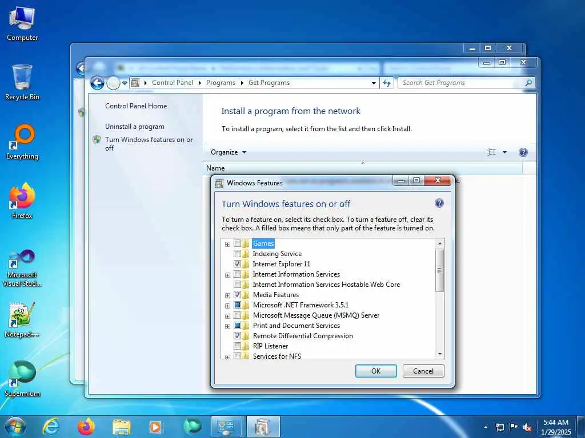Click the features list scrollbar down arrow
Image resolution: width=585 pixels, height=438 pixels.
(440, 354)
